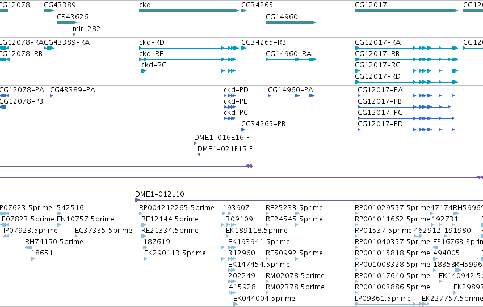
Task: Click the CG34265-PB arrow glyph
Action: tap(243, 130)
